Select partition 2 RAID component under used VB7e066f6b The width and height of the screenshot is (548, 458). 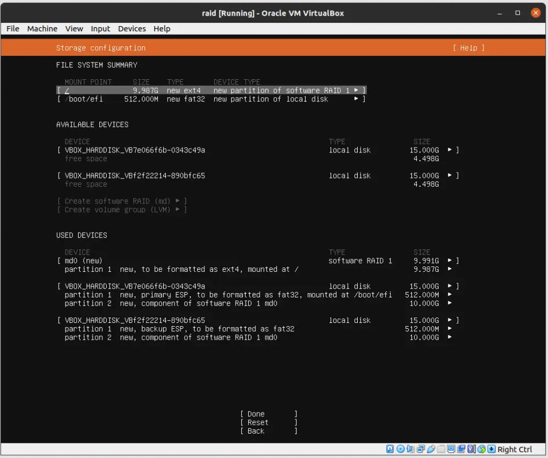tap(258, 303)
